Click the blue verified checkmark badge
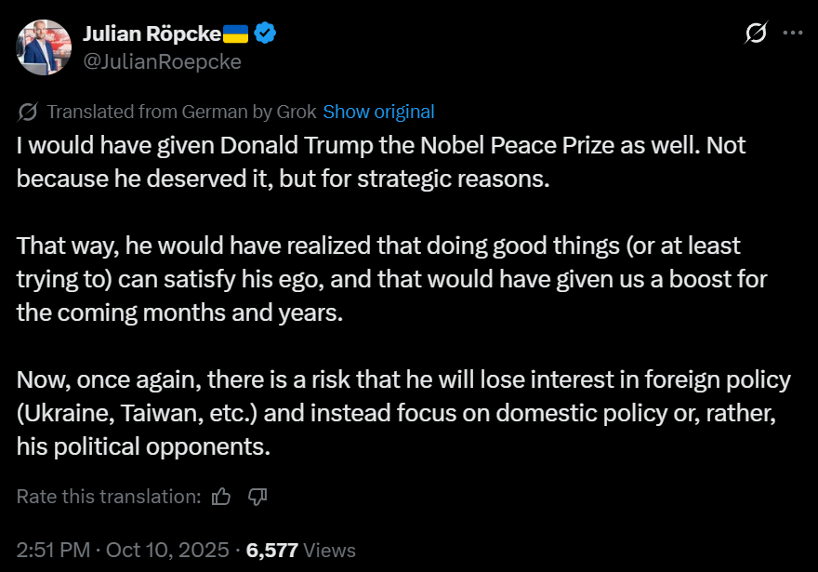This screenshot has width=818, height=572. [x=265, y=34]
